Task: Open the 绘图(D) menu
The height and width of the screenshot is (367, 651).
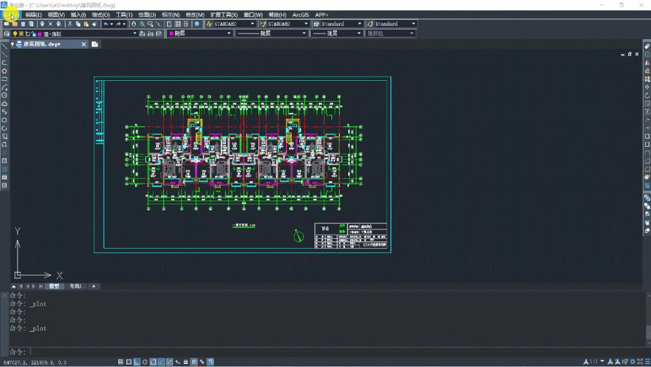Action: [x=147, y=14]
